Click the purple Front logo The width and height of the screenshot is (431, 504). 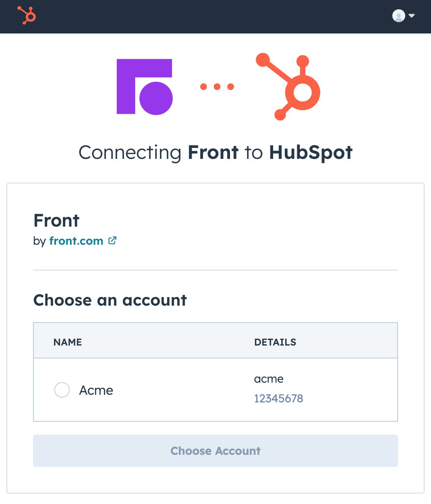tap(144, 87)
